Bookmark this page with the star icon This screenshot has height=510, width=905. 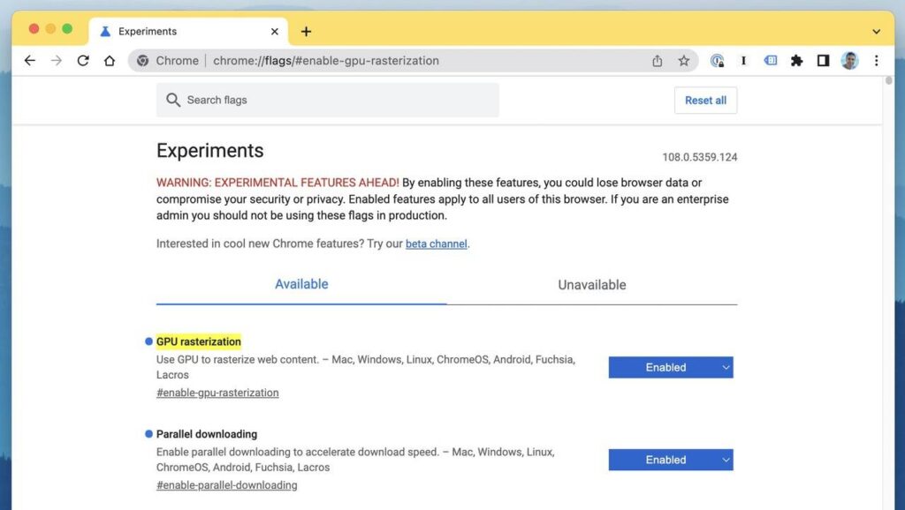684,61
